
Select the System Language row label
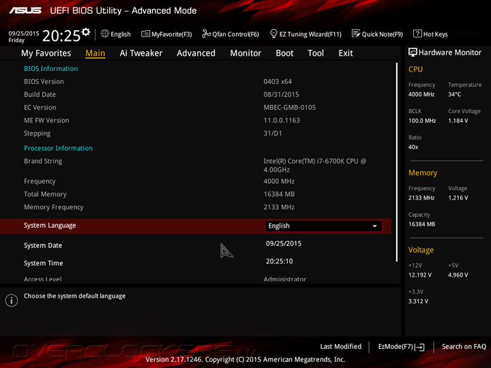coord(50,226)
